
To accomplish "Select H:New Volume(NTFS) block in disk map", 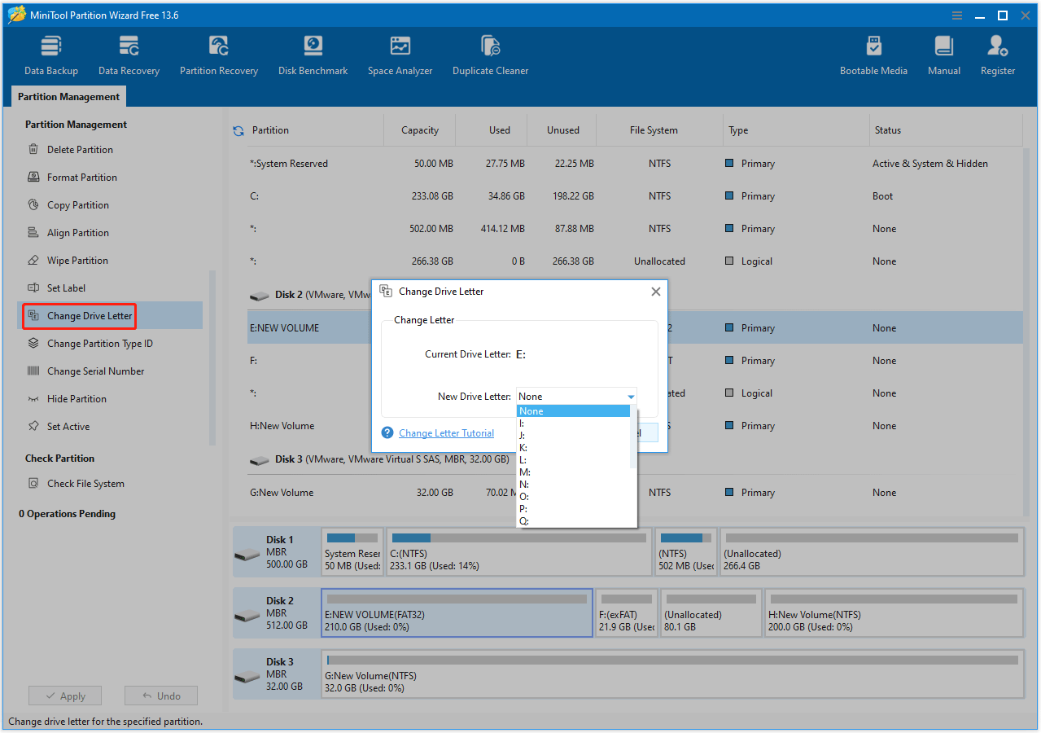I will tap(894, 612).
